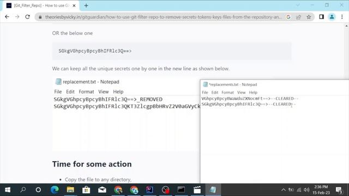Click the site padlock icon in address bar
Image resolution: width=349 pixels, height=196 pixels.
click(40, 17)
